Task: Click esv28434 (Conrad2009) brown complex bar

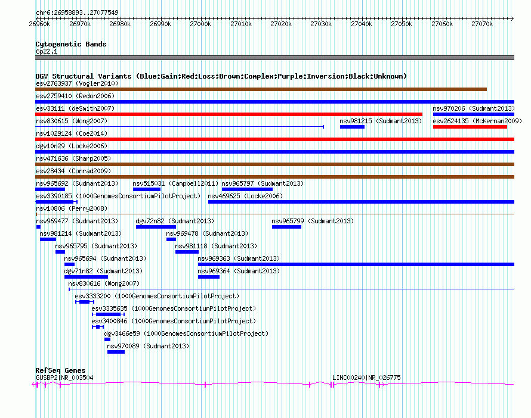Action: click(274, 177)
